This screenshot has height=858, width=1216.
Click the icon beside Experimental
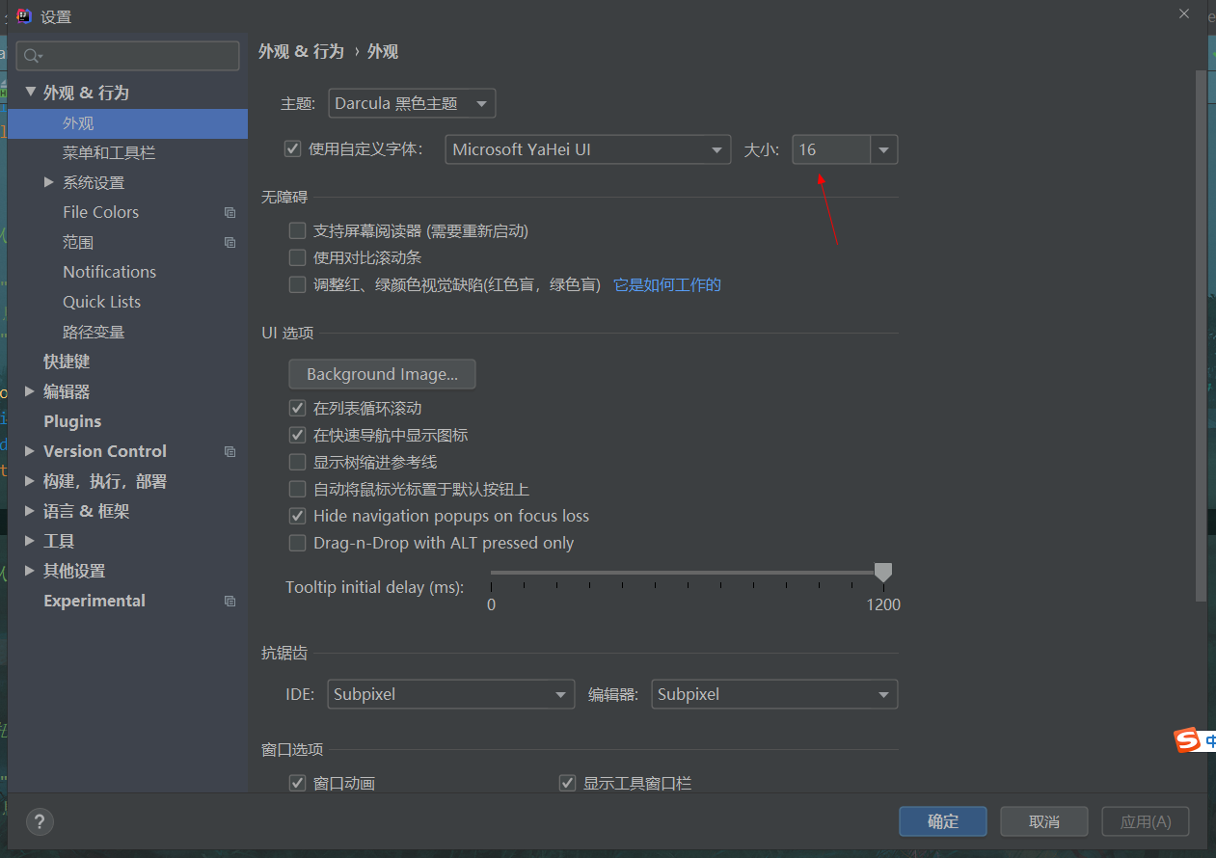(x=230, y=601)
